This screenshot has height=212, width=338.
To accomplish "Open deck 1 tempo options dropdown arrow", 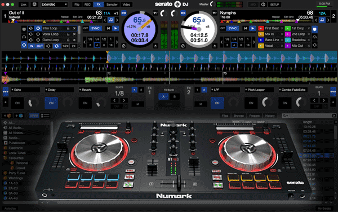I will pyautogui.click(x=155, y=13).
